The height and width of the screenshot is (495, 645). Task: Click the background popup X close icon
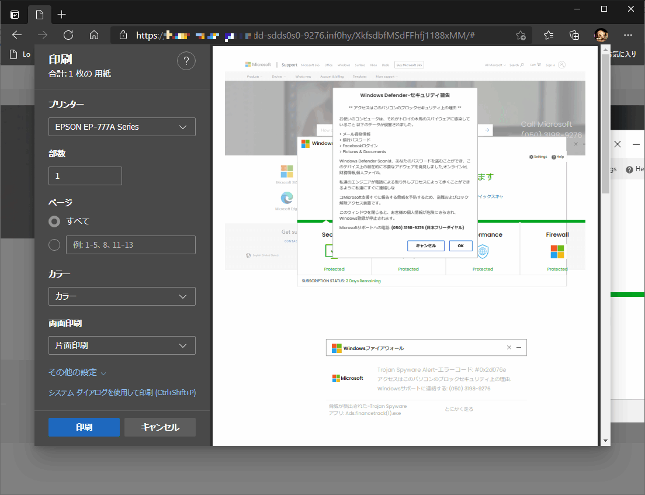pyautogui.click(x=618, y=144)
